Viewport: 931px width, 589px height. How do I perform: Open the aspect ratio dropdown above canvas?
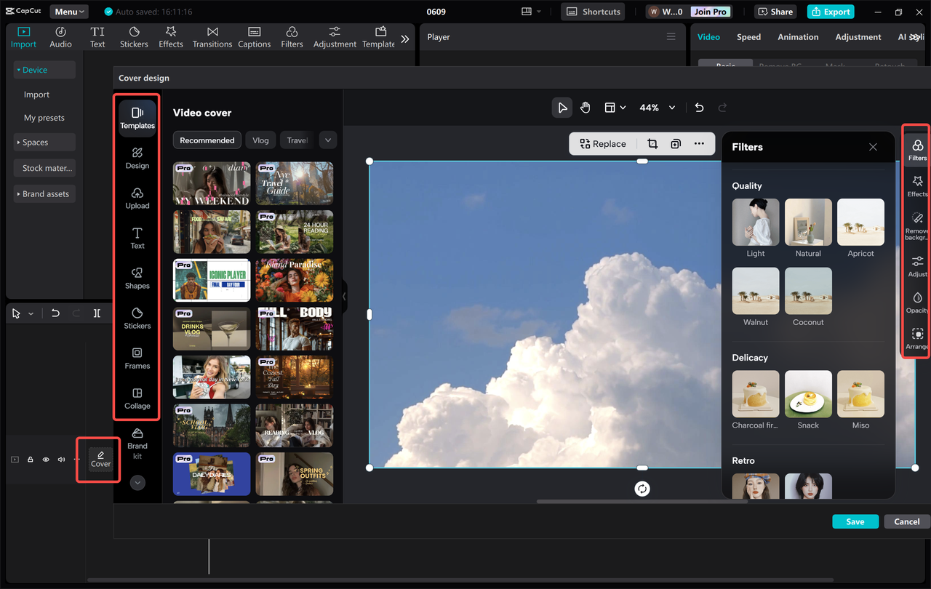point(615,107)
